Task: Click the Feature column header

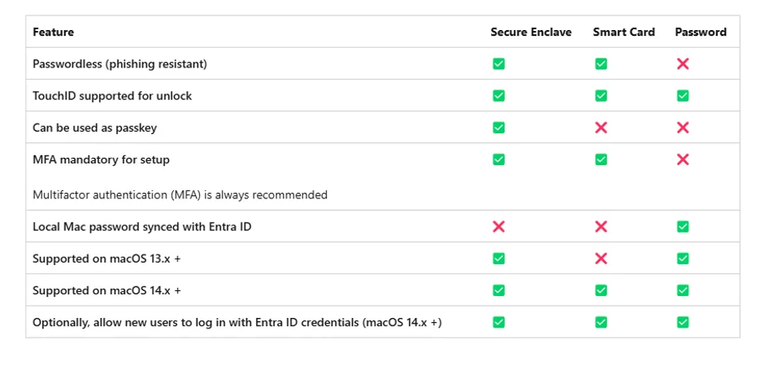Action: click(53, 33)
